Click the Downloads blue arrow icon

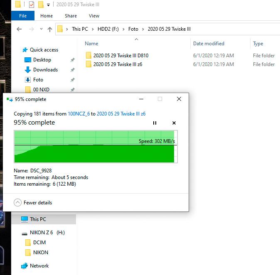pyautogui.click(x=28, y=70)
